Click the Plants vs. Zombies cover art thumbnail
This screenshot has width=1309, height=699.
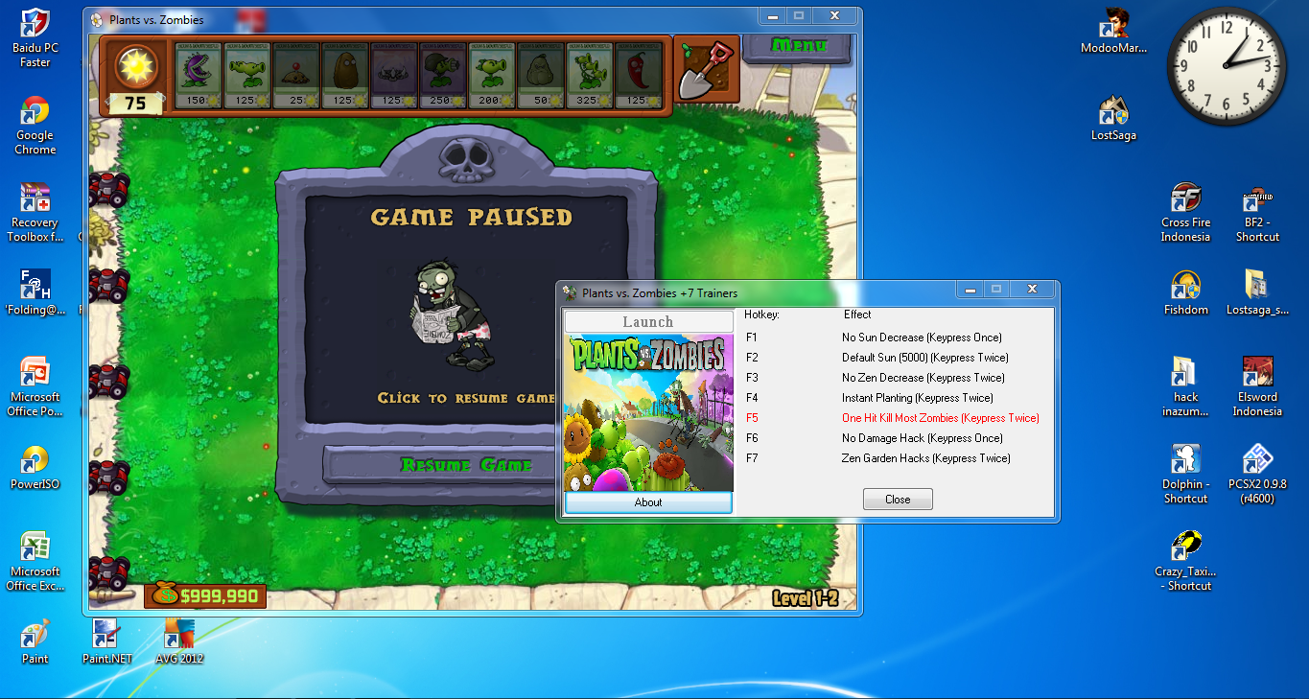[x=648, y=412]
